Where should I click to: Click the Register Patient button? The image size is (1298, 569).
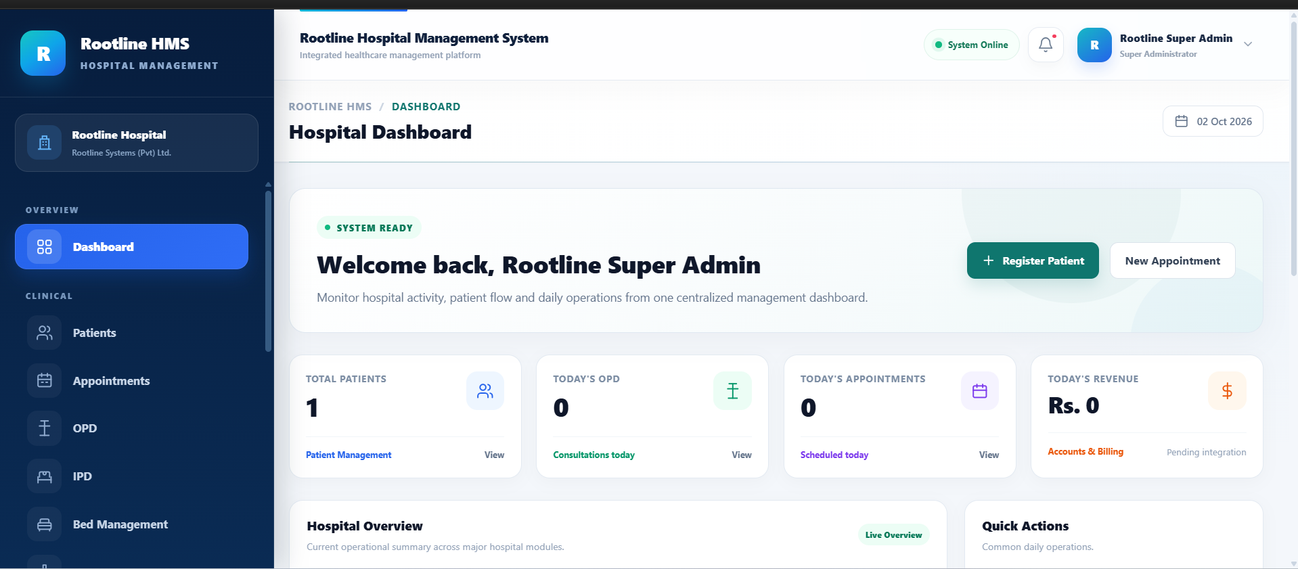[1033, 260]
